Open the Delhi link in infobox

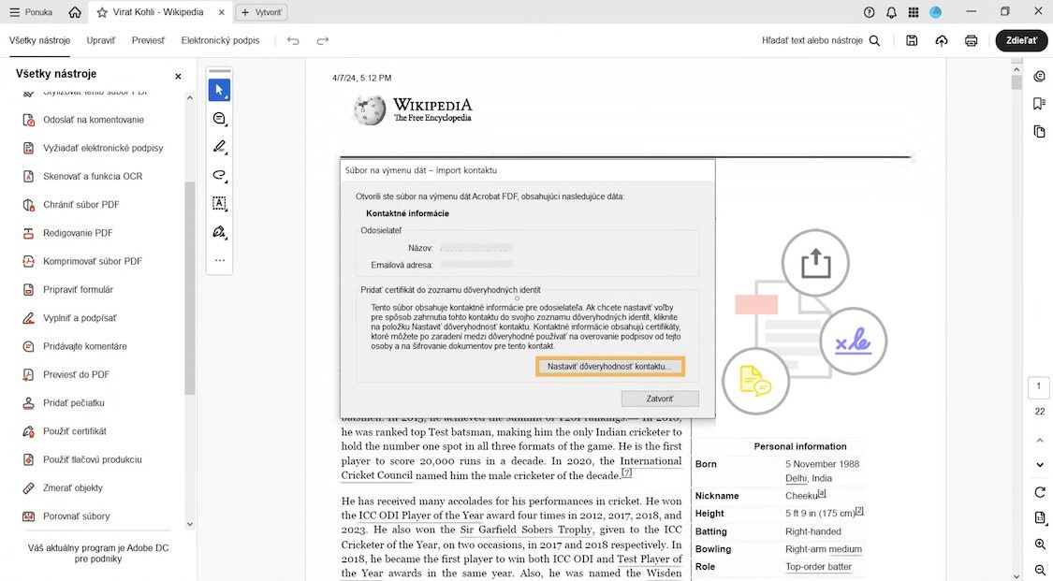(795, 478)
